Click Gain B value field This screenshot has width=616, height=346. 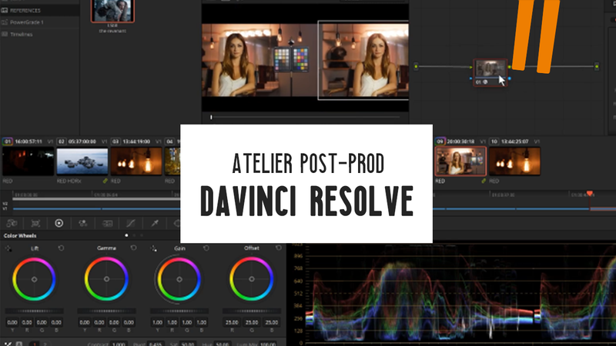coord(202,322)
